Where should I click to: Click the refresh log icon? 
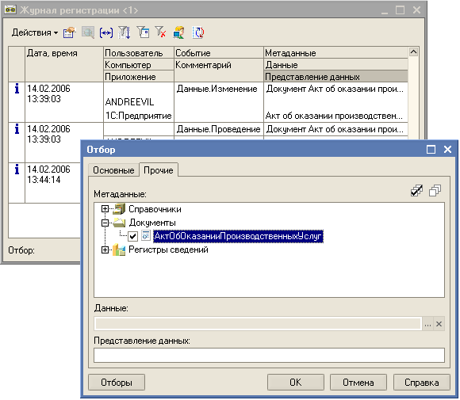point(198,32)
